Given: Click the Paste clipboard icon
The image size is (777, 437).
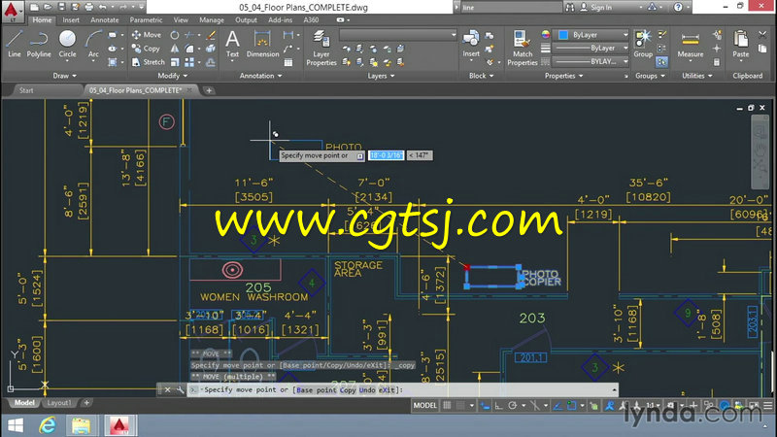Looking at the screenshot, I should click(x=741, y=44).
